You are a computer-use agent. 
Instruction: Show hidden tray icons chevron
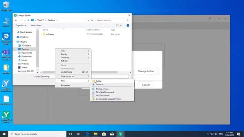click(208, 134)
